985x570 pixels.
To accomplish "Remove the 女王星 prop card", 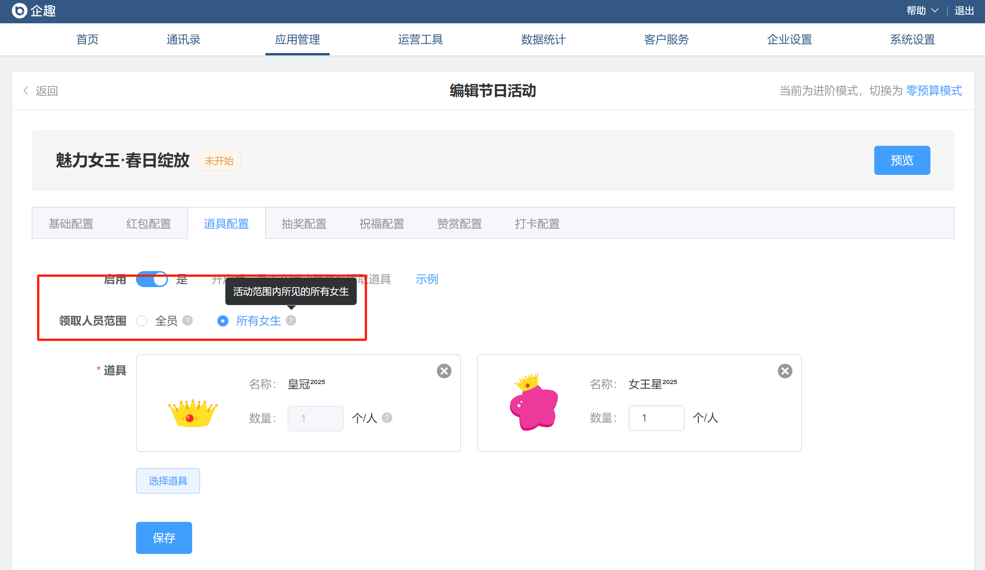I will (784, 371).
